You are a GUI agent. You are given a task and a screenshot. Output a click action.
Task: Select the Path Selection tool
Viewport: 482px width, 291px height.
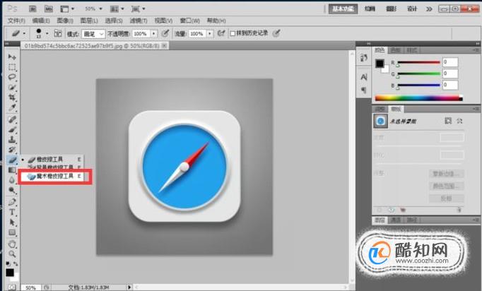point(12,222)
